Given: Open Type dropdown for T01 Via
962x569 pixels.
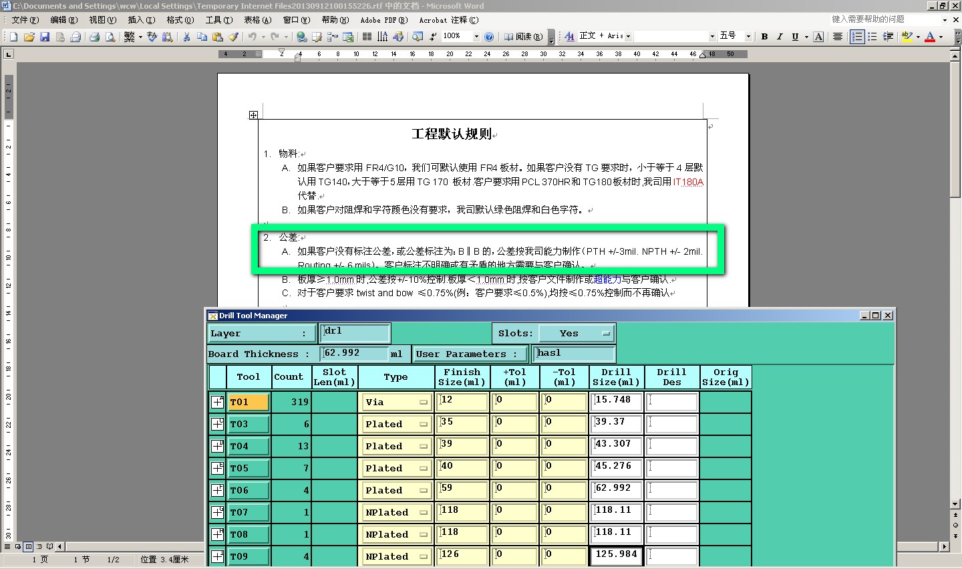Looking at the screenshot, I should coord(397,402).
